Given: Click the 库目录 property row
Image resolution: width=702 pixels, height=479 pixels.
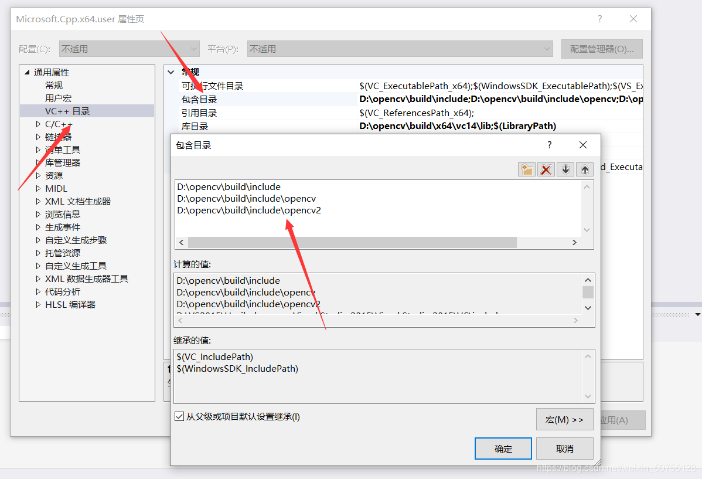Looking at the screenshot, I should [x=411, y=127].
